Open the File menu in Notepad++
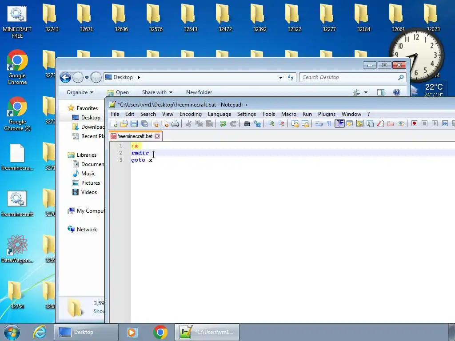Image resolution: width=455 pixels, height=341 pixels. 115,114
